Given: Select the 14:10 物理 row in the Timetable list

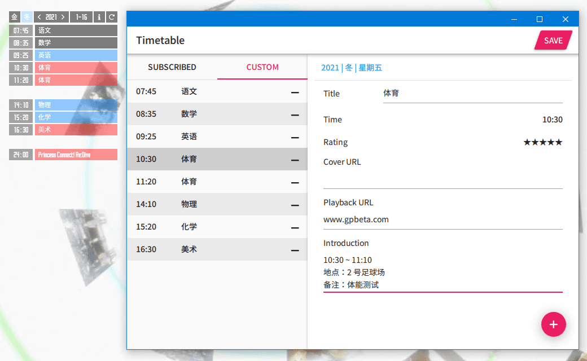Looking at the screenshot, I should click(217, 204).
